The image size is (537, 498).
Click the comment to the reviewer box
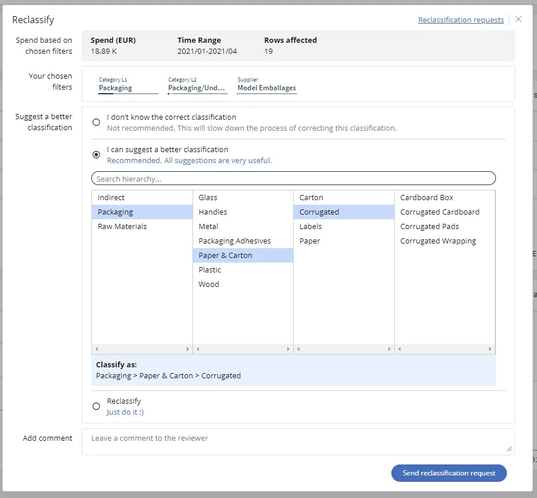click(x=298, y=441)
